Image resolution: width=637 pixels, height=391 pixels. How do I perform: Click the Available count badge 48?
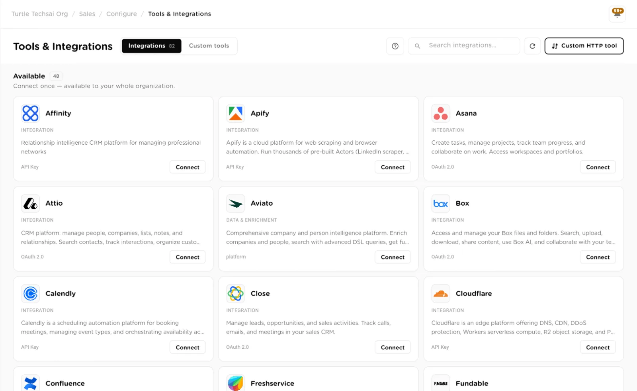point(56,76)
